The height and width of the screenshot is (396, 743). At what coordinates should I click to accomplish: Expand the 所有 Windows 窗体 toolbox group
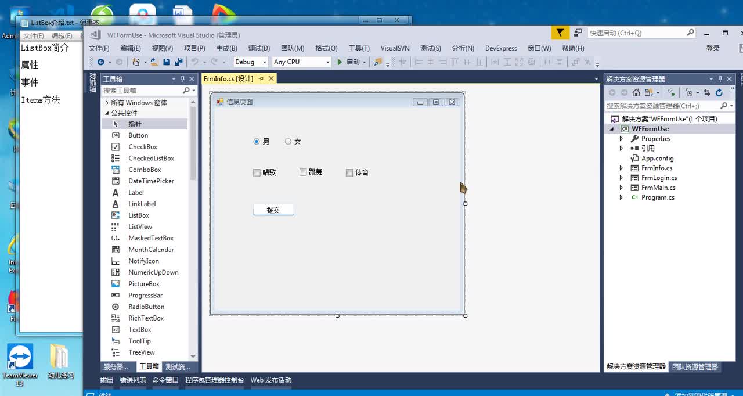(x=107, y=103)
